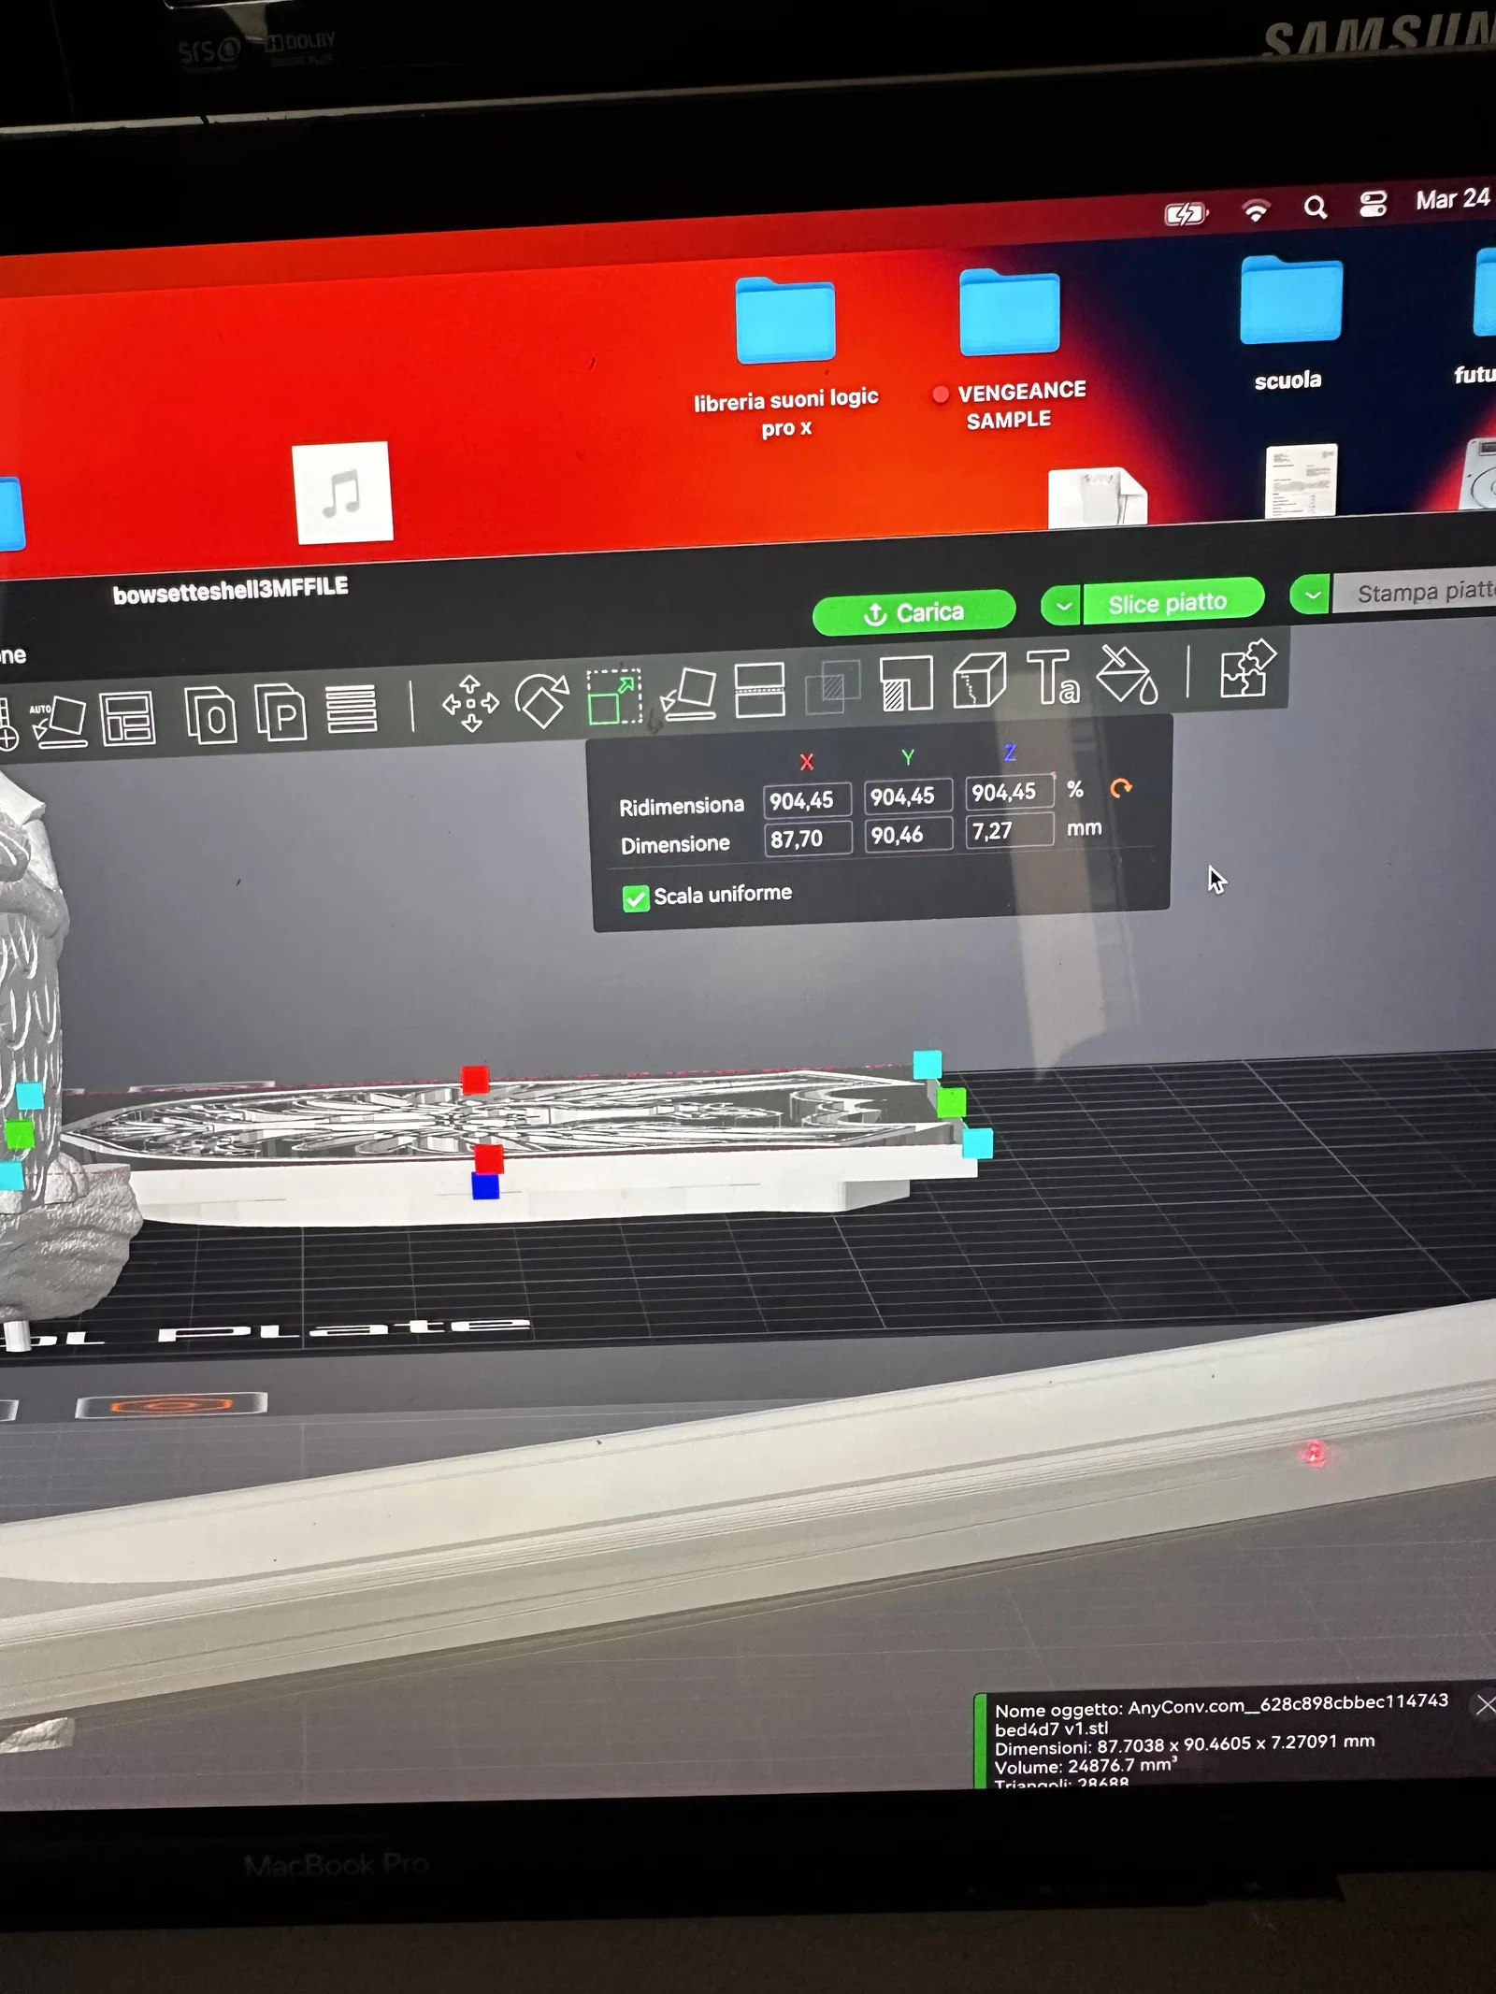Open macOS Spotlight search
The height and width of the screenshot is (1994, 1496).
coord(1315,207)
